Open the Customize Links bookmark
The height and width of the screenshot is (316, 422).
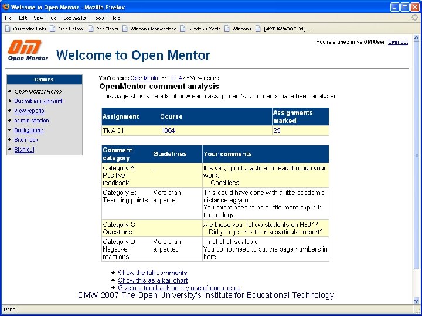point(26,29)
